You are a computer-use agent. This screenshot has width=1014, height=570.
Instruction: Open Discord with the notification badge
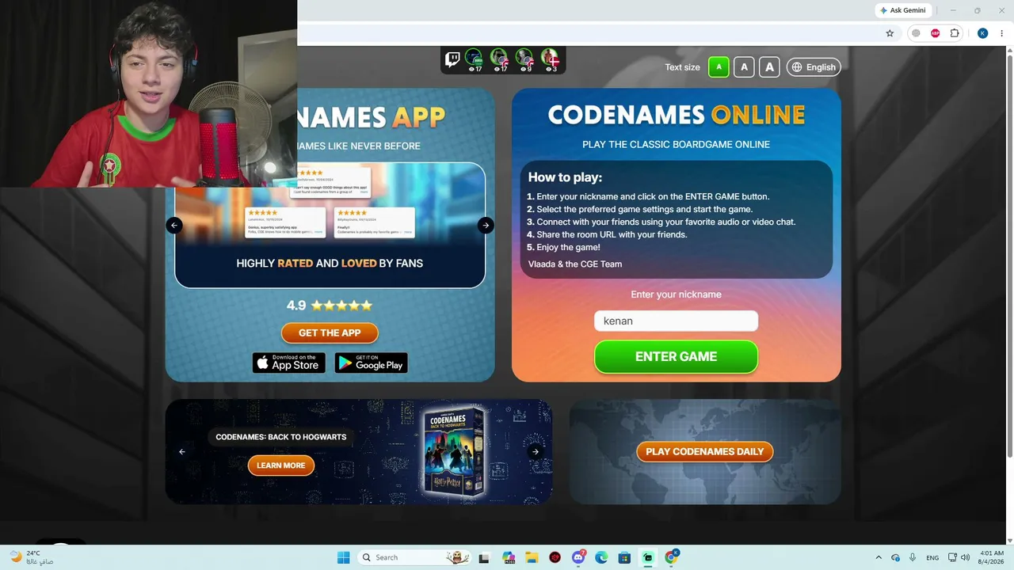click(578, 557)
